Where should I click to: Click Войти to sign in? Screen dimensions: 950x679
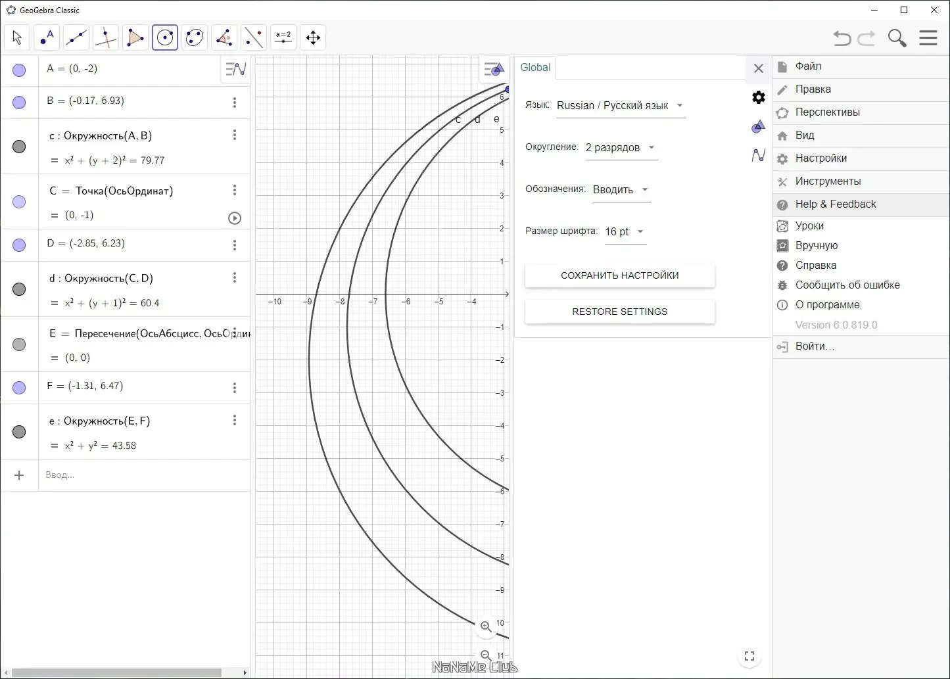tap(861, 346)
